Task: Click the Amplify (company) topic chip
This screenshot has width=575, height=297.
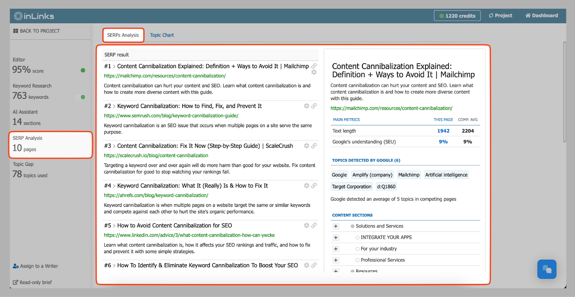Action: [x=372, y=175]
